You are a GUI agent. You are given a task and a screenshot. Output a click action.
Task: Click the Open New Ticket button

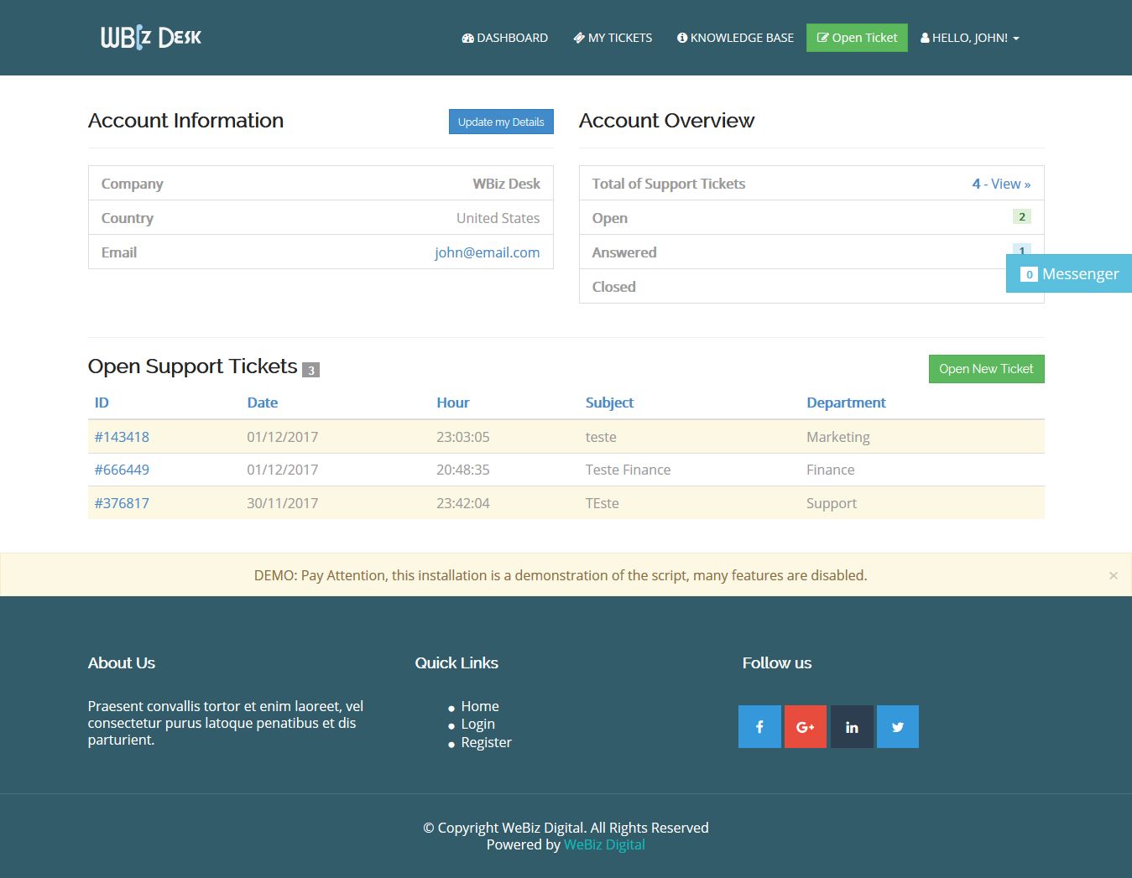click(x=986, y=369)
